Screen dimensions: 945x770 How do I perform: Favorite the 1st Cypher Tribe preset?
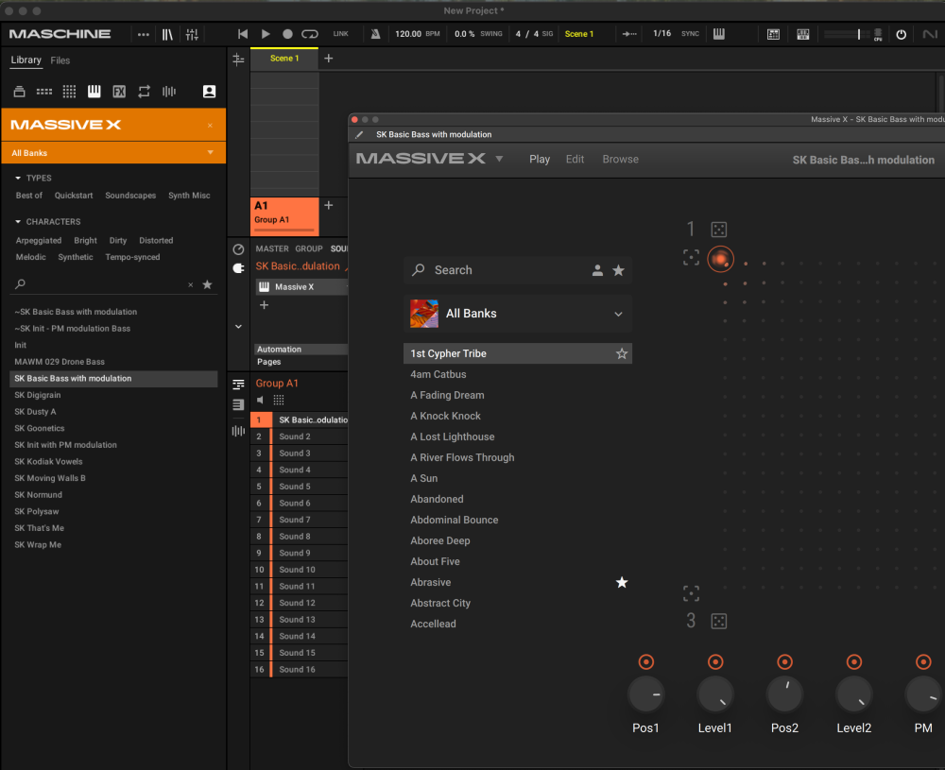coord(622,353)
